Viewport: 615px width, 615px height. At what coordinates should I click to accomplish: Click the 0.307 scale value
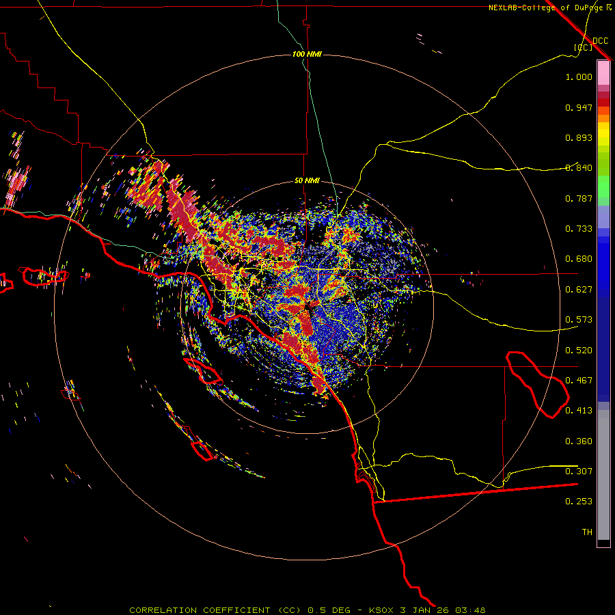(579, 471)
